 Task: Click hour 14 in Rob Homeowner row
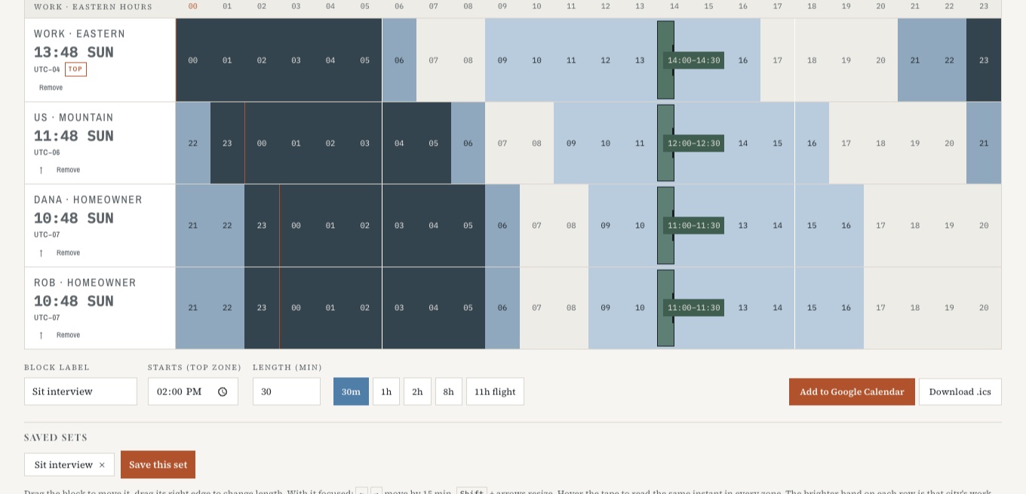[x=777, y=308]
